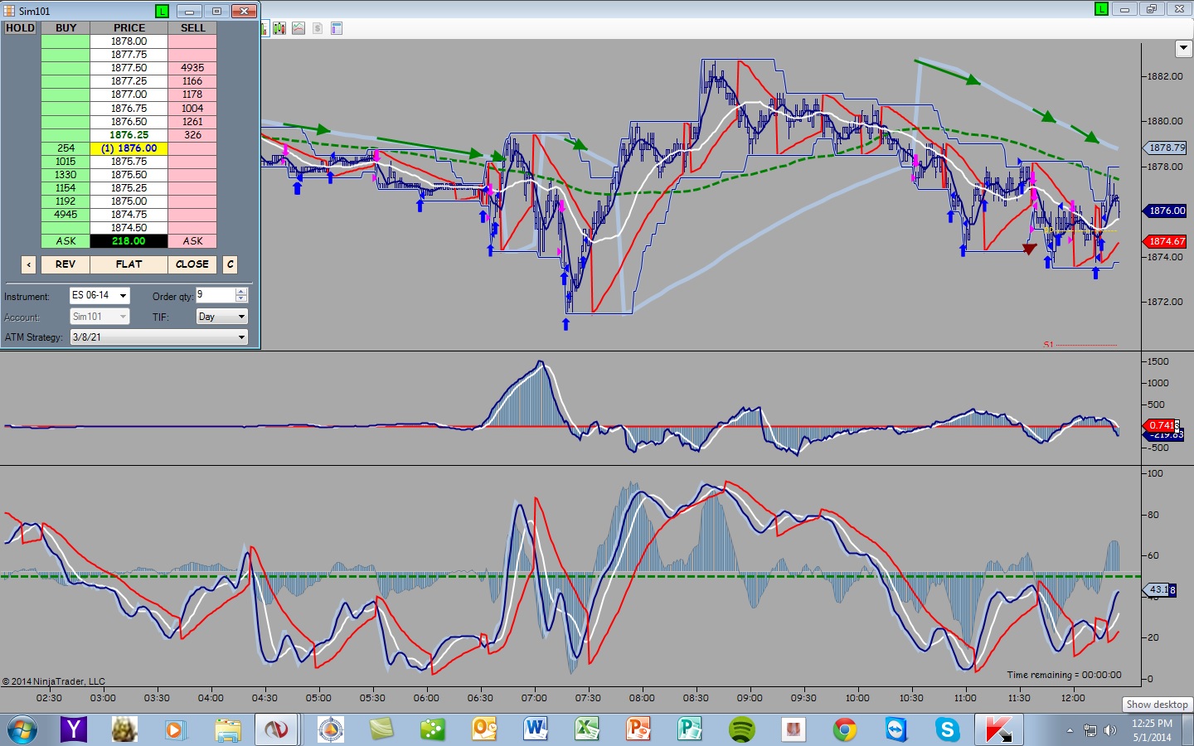Click the buy cell with 254 at 1876.00
This screenshot has height=746, width=1194.
point(66,148)
